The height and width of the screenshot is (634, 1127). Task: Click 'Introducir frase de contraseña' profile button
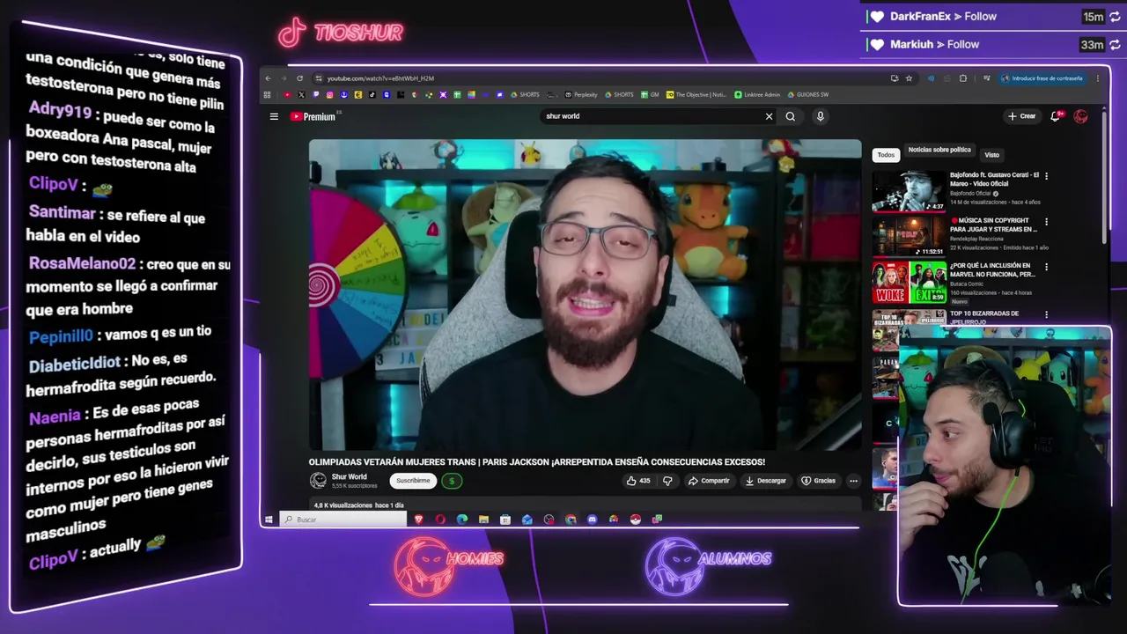(1042, 78)
